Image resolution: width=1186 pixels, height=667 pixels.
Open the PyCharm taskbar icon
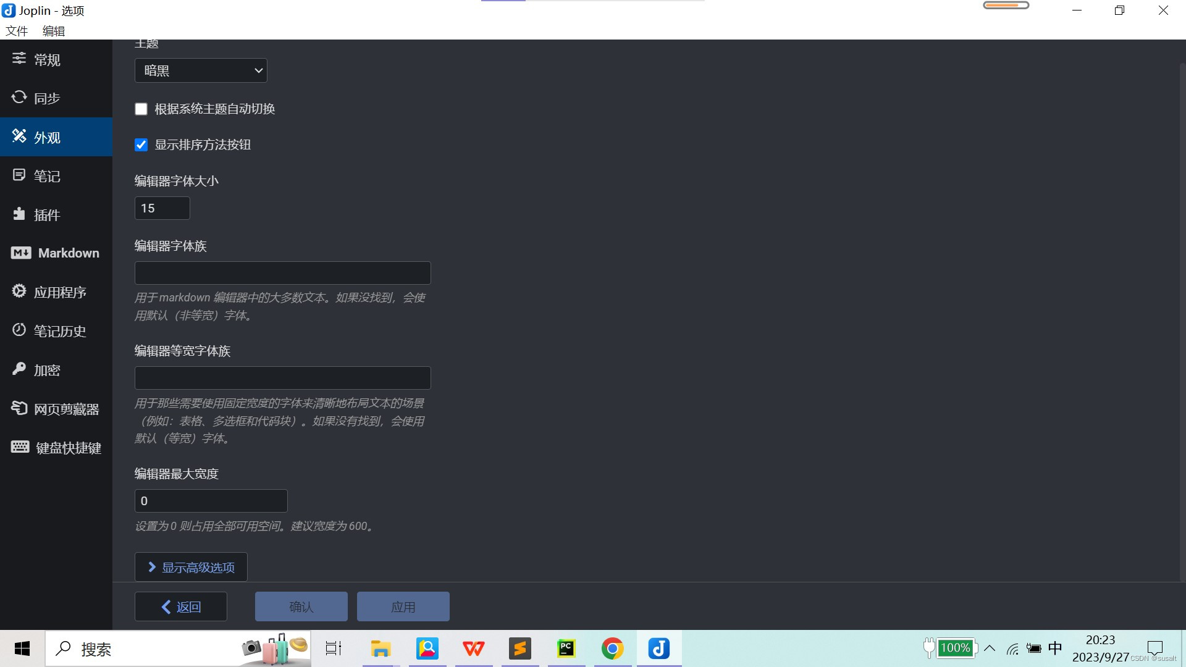click(x=566, y=648)
